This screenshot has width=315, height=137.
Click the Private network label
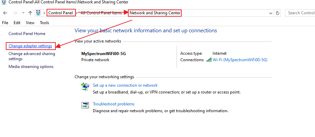pos(95,60)
